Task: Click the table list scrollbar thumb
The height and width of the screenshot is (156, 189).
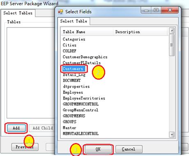Action: 172,45
